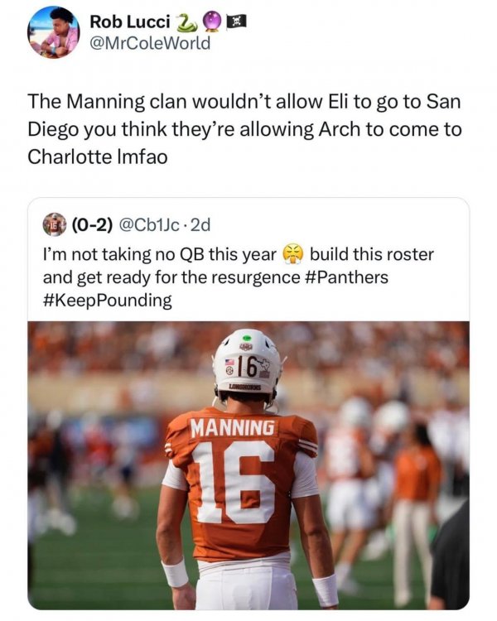This screenshot has width=497, height=621.
Task: Click the crystal ball emoji badge
Action: pyautogui.click(x=211, y=21)
